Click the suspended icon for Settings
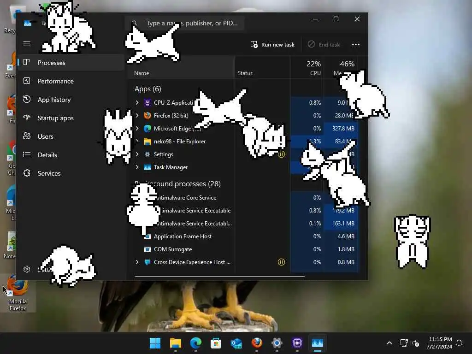 tap(281, 154)
